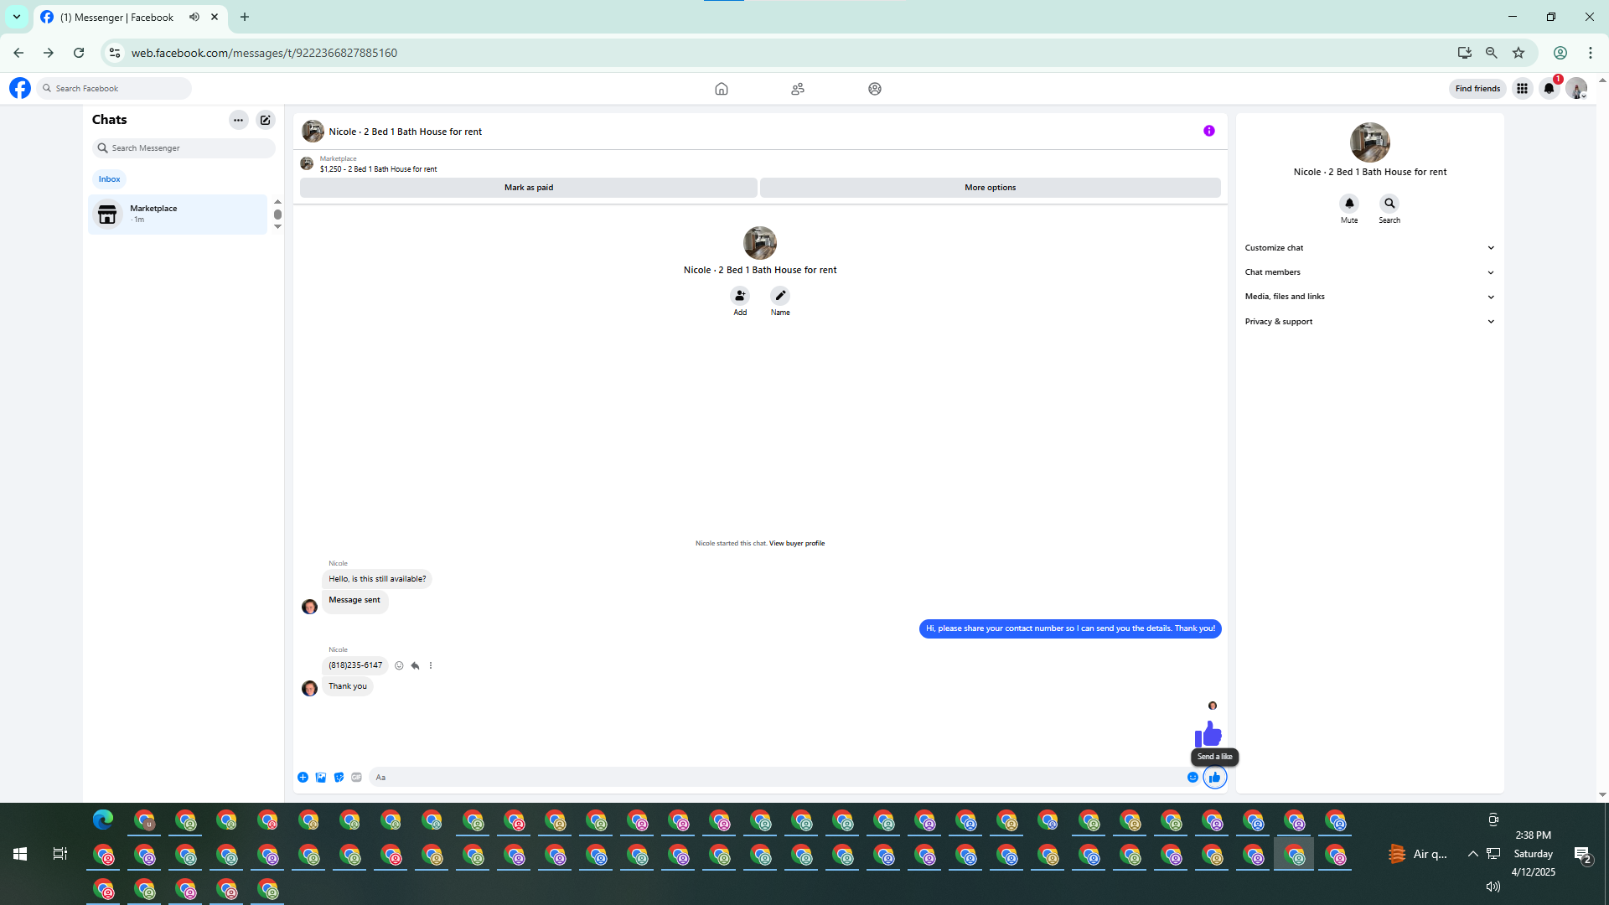The image size is (1609, 905).
Task: Open the sticker picker icon
Action: click(339, 778)
